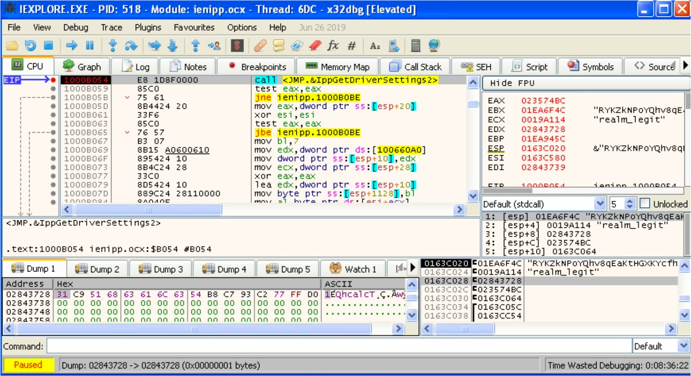
Task: Toggle the red breakpoint at EIP 1000B054
Action: click(x=53, y=80)
